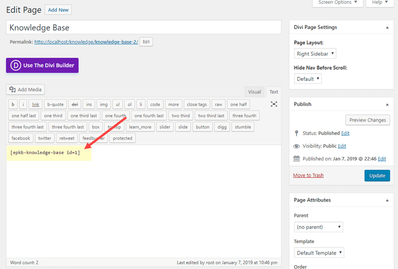Apply italic using the i quicktag
This screenshot has height=269, width=398.
tap(23, 104)
